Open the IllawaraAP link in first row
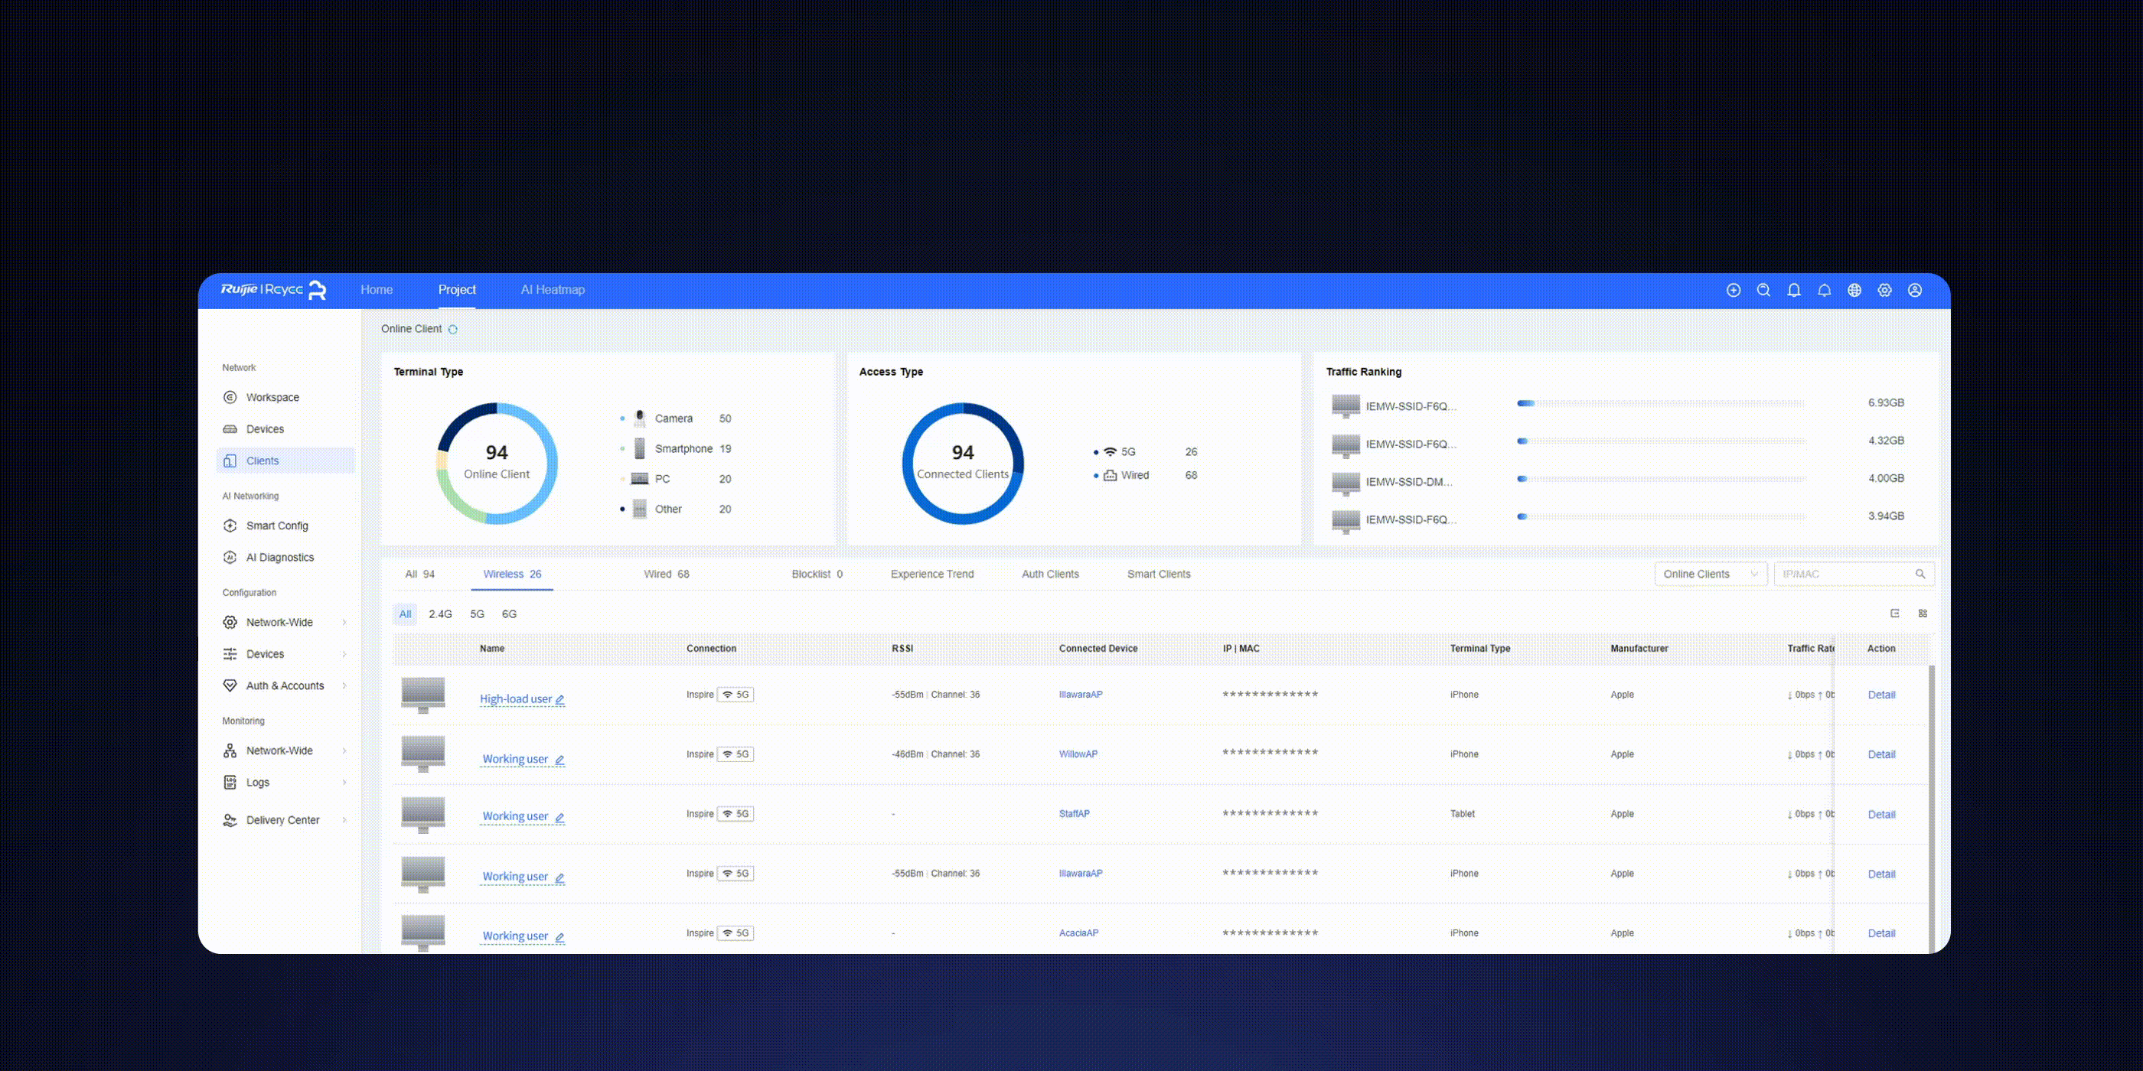 coord(1080,695)
